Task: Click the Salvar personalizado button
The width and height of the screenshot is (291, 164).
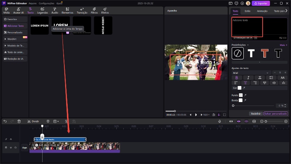Action: [276, 114]
